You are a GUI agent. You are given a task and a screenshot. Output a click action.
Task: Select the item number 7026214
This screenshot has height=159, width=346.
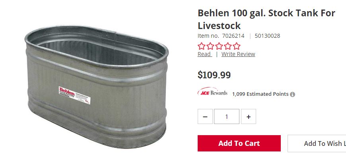pos(234,36)
